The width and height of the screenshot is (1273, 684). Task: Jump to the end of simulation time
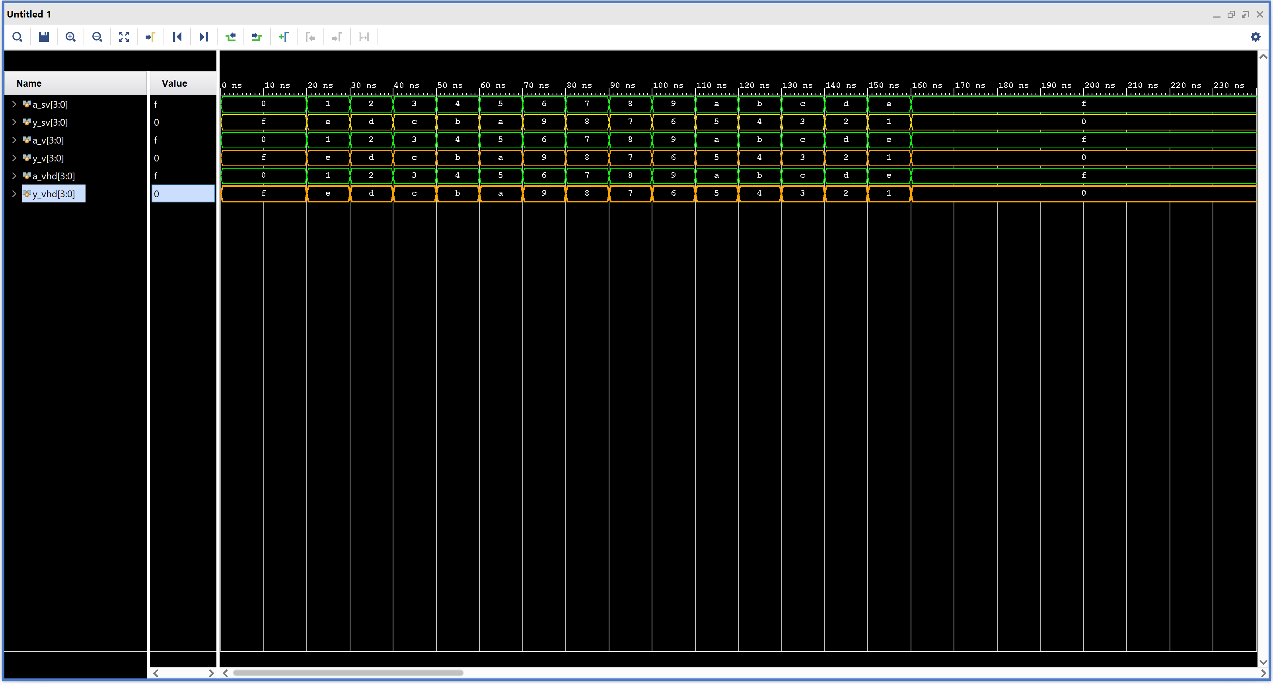pos(204,37)
